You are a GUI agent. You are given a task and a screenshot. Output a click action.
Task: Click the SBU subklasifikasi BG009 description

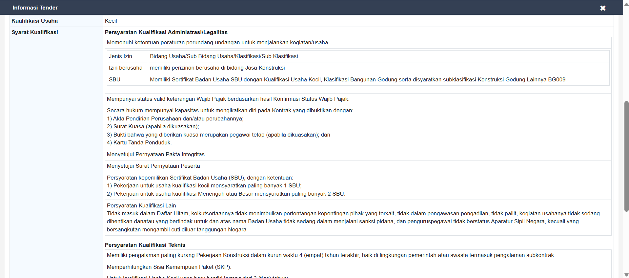[357, 79]
